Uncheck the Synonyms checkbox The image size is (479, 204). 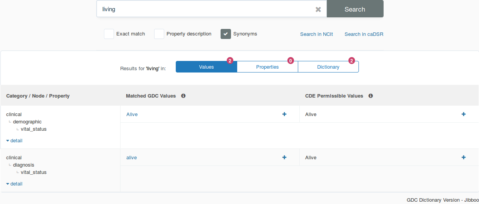226,34
